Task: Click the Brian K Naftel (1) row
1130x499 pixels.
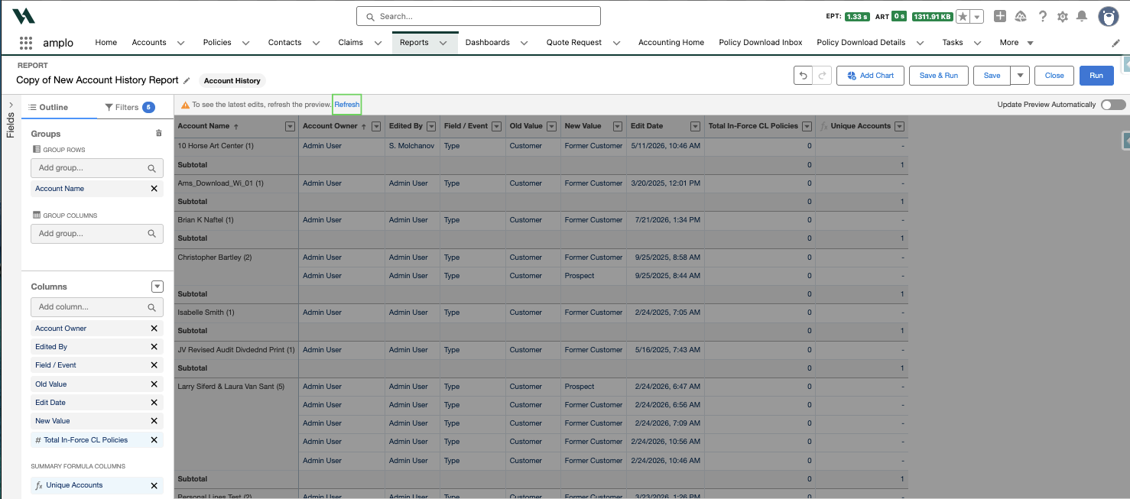Action: click(x=206, y=220)
